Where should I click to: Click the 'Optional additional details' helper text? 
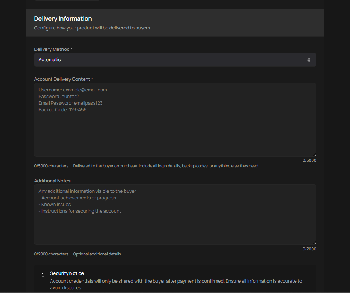[x=97, y=254]
